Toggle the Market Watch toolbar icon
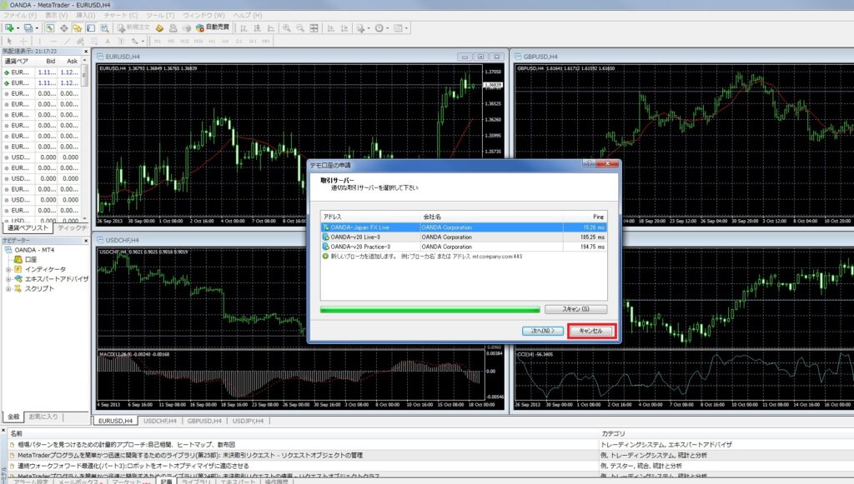The height and width of the screenshot is (484, 854). (50, 27)
